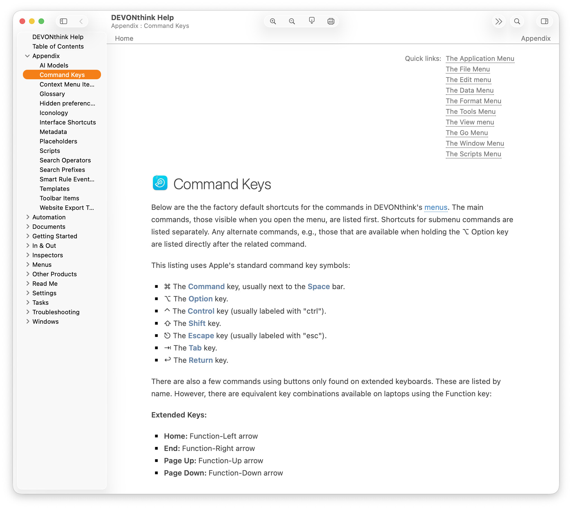Expand the Inspectors section

[27, 255]
